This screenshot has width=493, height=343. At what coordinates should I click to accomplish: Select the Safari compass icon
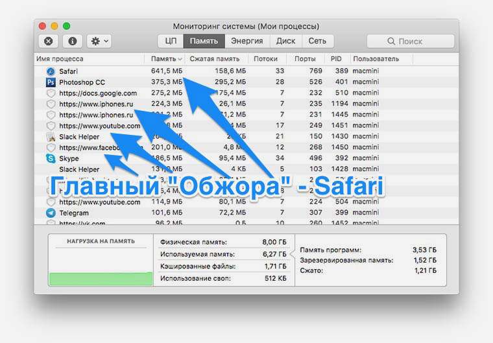(51, 71)
